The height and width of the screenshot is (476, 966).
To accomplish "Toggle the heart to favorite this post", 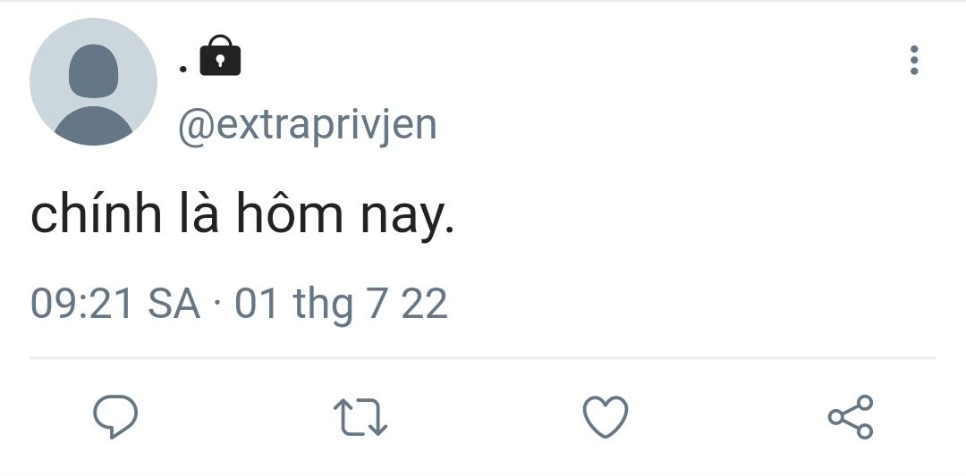I will 606,417.
